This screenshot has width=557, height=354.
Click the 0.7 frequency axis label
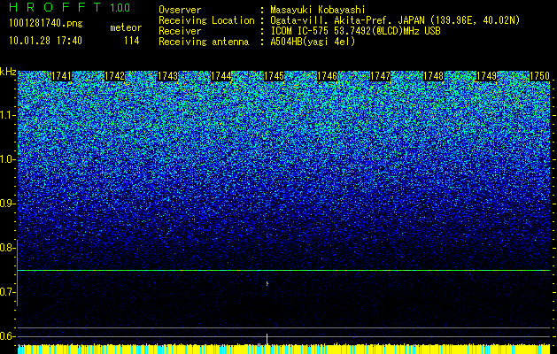pyautogui.click(x=7, y=292)
